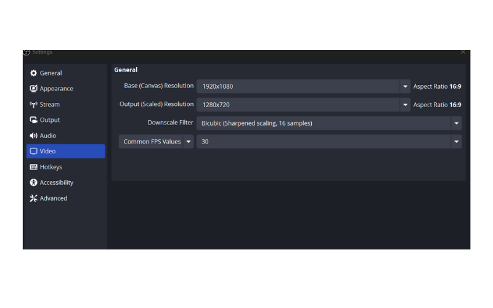Open the Downscale Filter dropdown
Viewport: 493px width, 308px height.
pos(328,123)
